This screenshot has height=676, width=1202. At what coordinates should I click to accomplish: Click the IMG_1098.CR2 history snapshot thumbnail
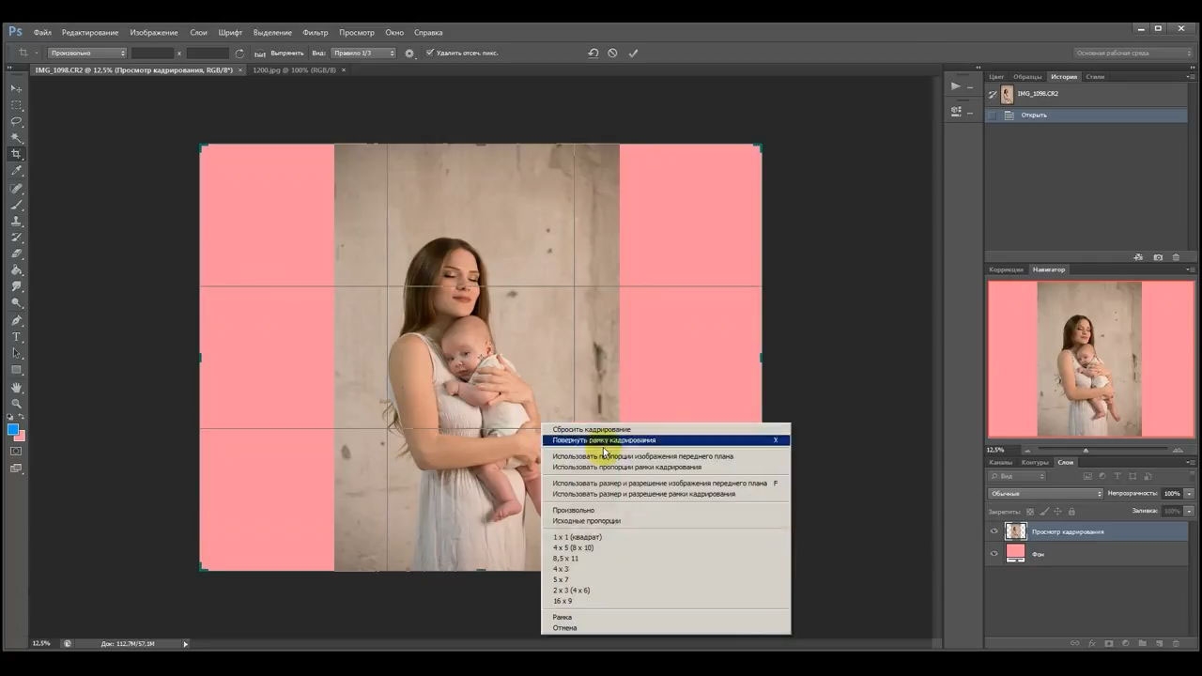pos(1007,94)
